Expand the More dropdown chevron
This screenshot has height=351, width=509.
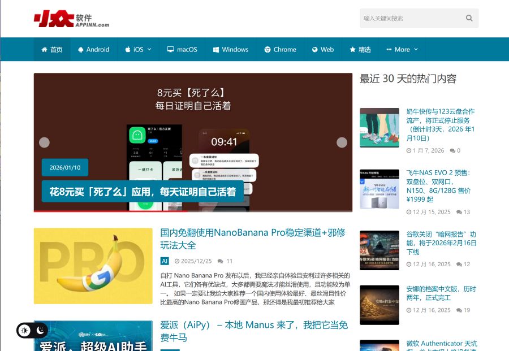coord(416,49)
